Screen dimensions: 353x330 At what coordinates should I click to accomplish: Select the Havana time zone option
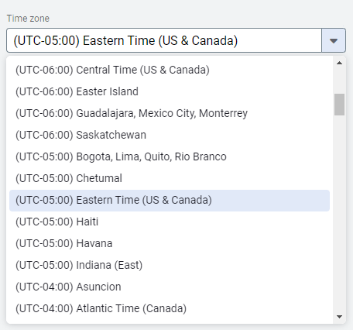(170, 243)
